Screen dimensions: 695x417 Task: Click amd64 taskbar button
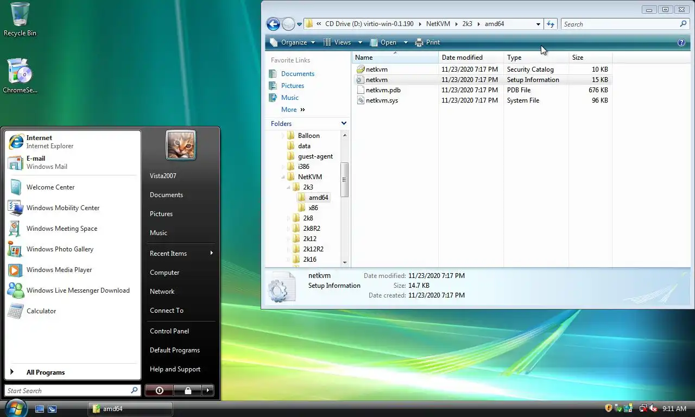click(x=130, y=409)
